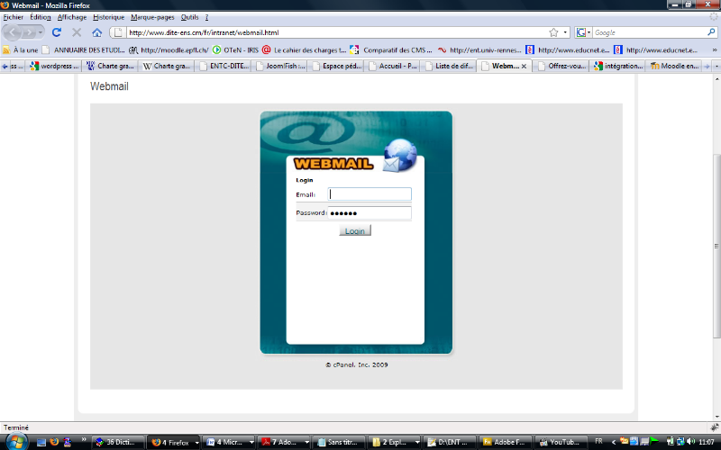
Task: Open the 'À la une' RSS bookmark
Action: click(21, 50)
